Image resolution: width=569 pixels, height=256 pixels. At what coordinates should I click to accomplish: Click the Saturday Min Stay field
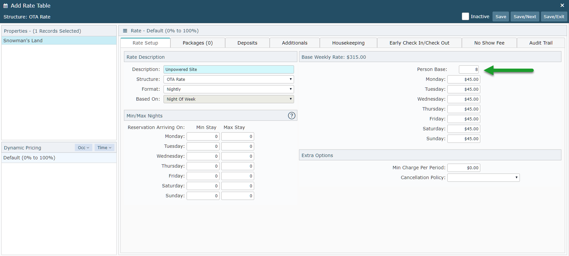203,186
